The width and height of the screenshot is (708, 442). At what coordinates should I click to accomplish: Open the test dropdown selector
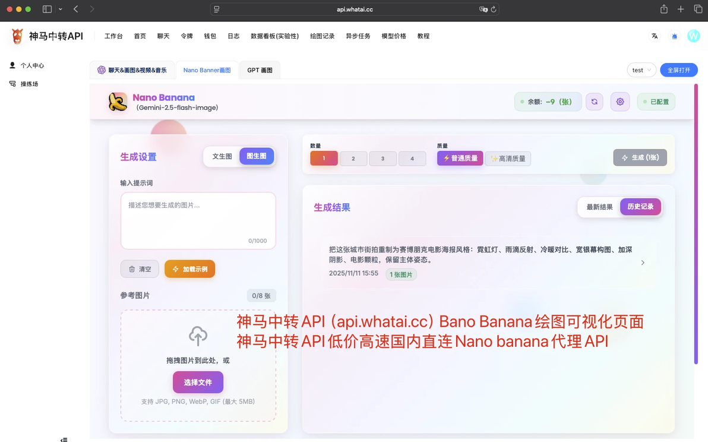click(x=641, y=70)
